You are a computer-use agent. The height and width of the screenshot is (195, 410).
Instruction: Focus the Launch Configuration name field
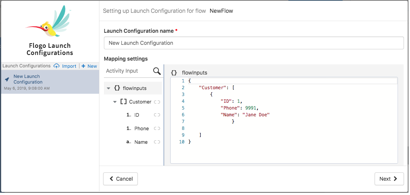(x=253, y=43)
